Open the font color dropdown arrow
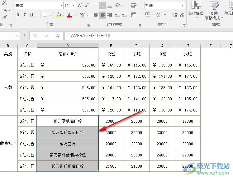 (x=74, y=15)
